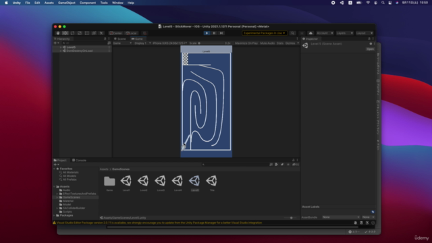Select the Level4 scene asset

[178, 183]
